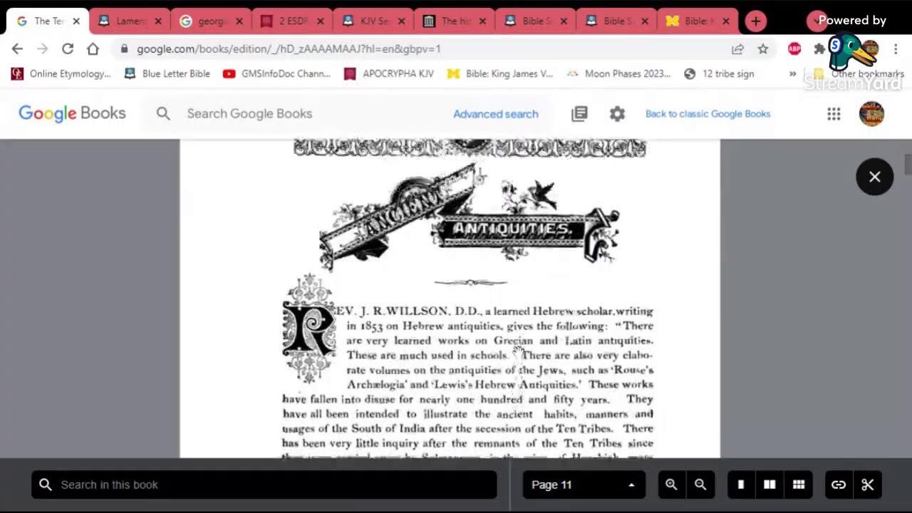Switch to thumbnail grid view
912x513 pixels.
coord(799,484)
